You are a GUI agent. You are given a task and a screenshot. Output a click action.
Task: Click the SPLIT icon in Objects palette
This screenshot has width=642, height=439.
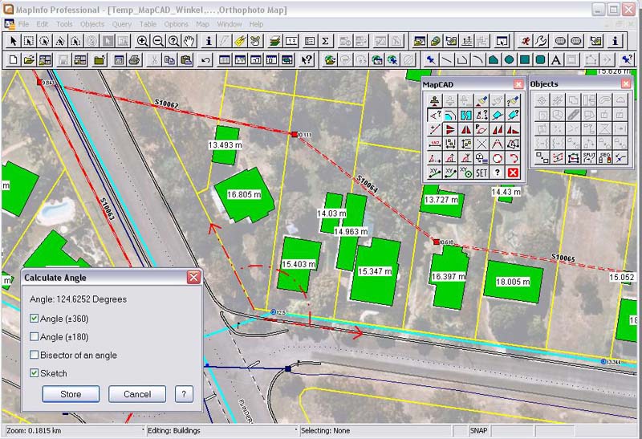(x=589, y=157)
